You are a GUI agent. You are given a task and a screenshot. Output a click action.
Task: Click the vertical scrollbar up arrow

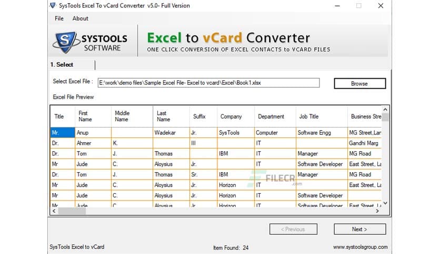click(x=385, y=109)
